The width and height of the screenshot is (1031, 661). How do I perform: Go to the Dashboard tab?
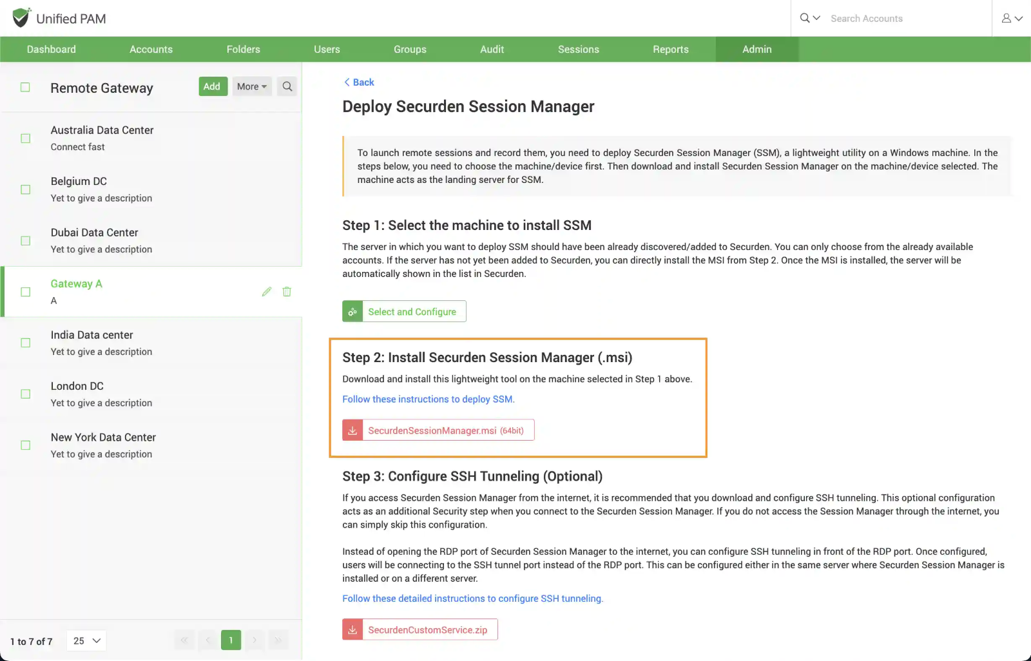pos(52,50)
